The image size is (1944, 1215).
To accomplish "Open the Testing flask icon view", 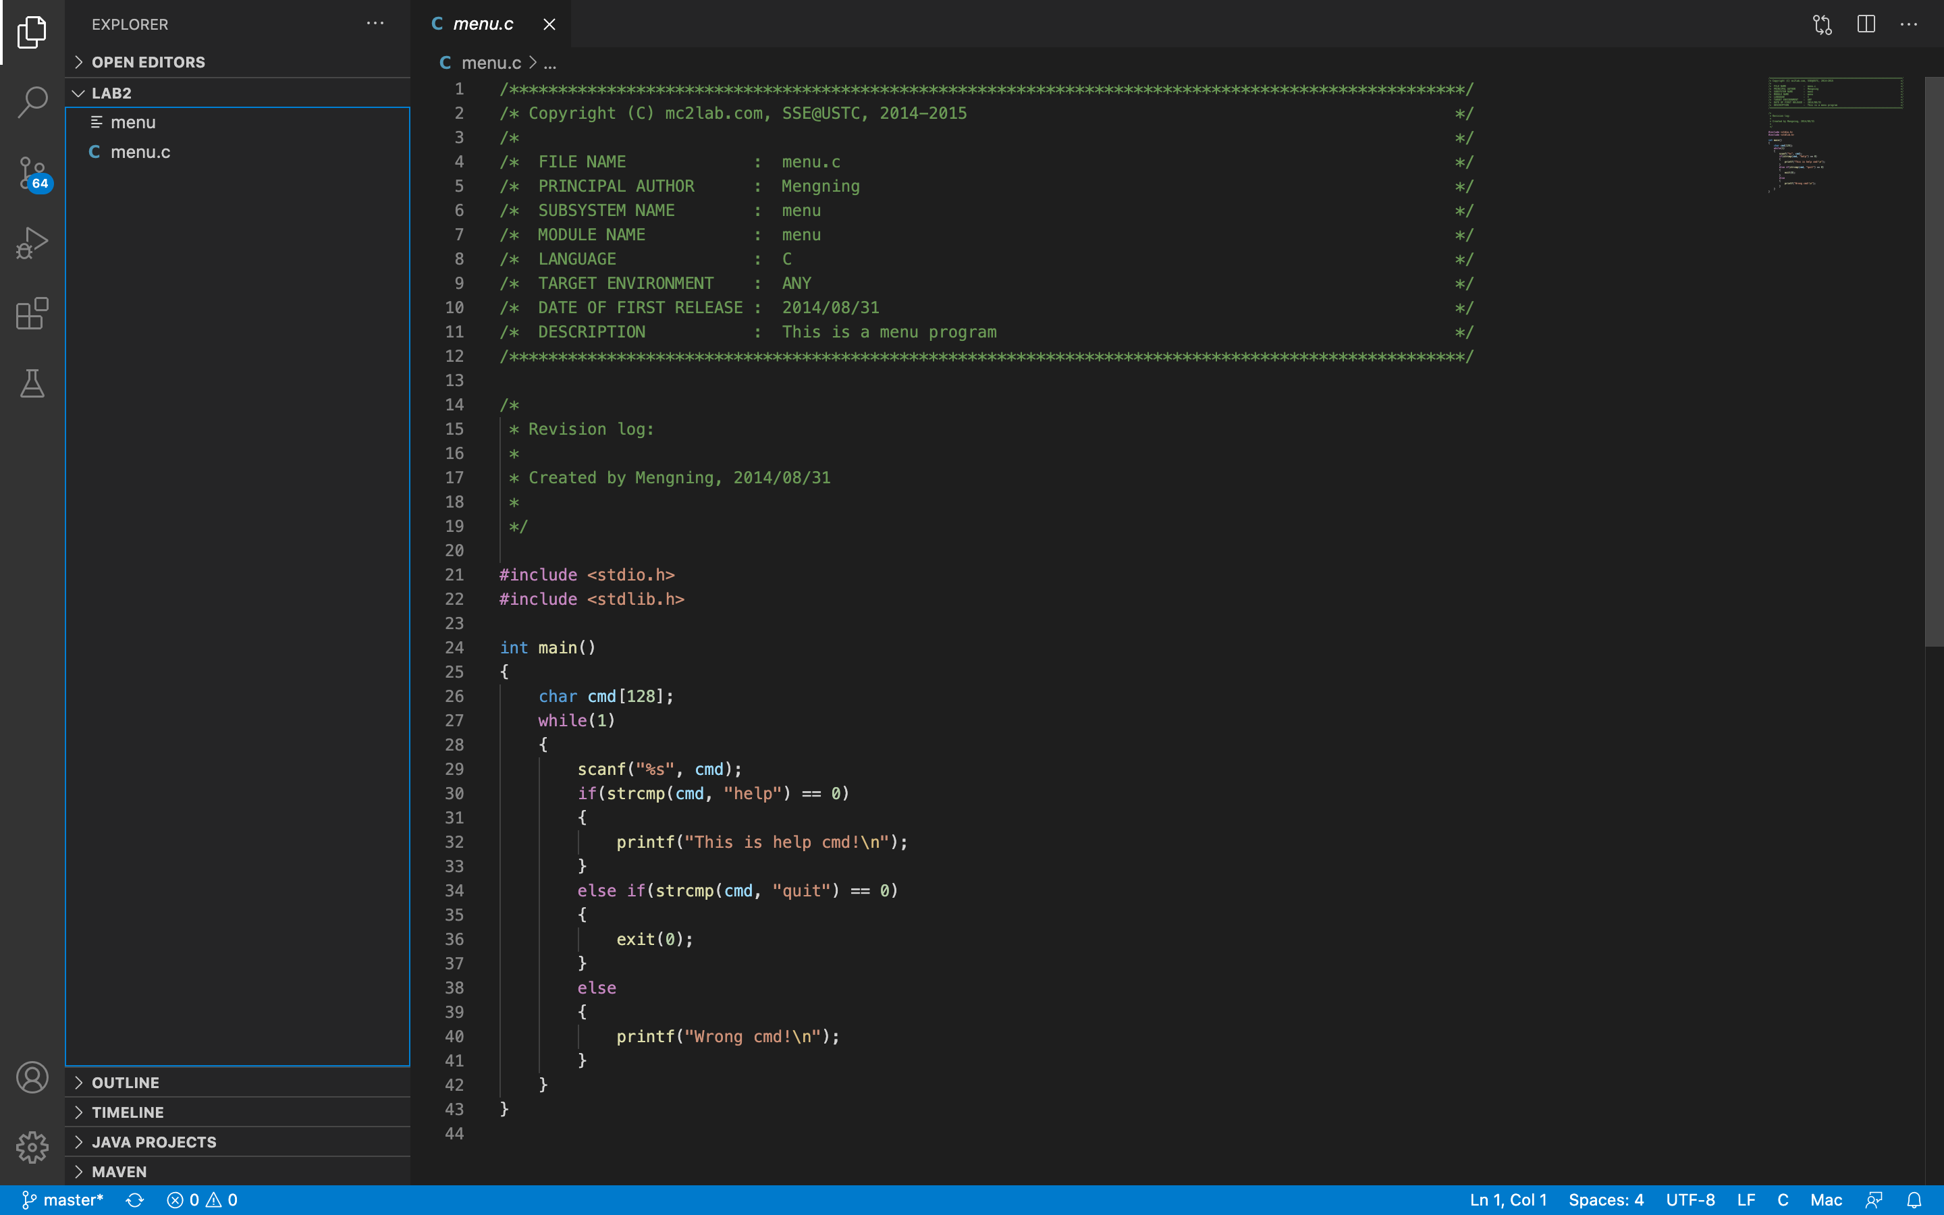I will coord(32,383).
